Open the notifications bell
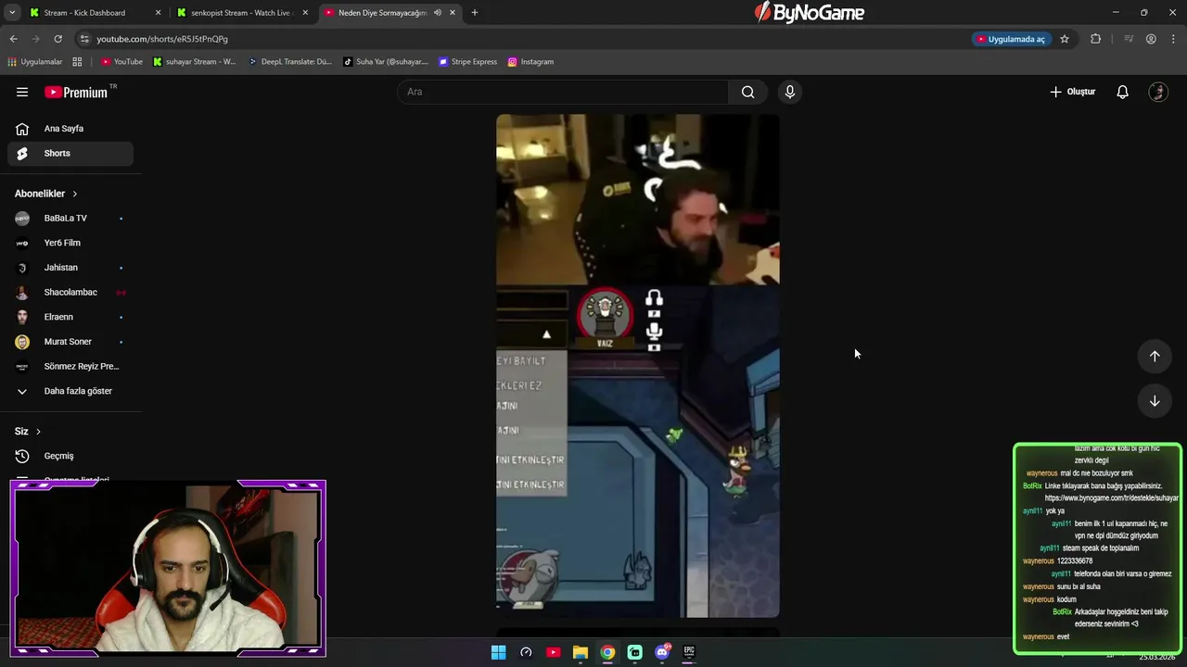1187x667 pixels. point(1122,92)
